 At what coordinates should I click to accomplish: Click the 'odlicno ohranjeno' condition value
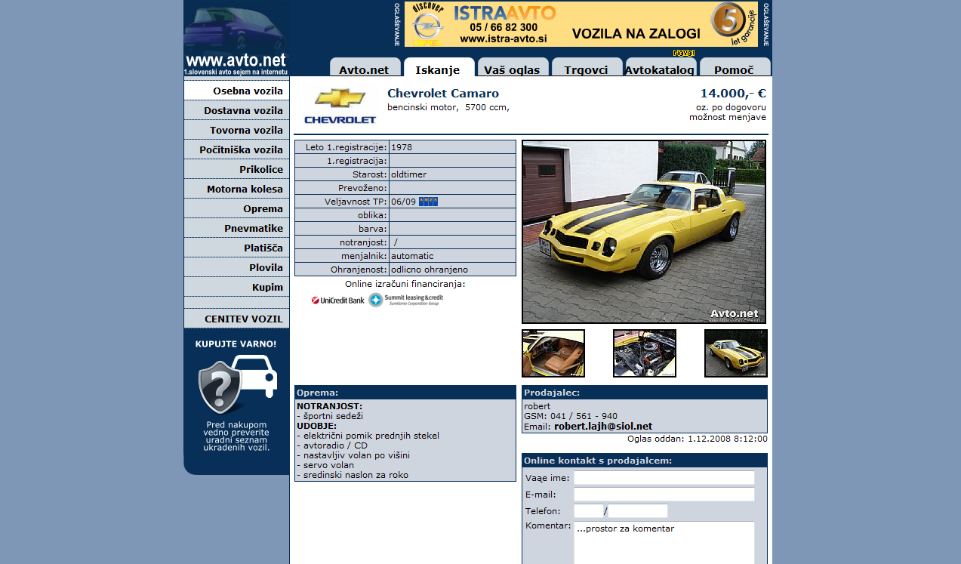pos(430,270)
